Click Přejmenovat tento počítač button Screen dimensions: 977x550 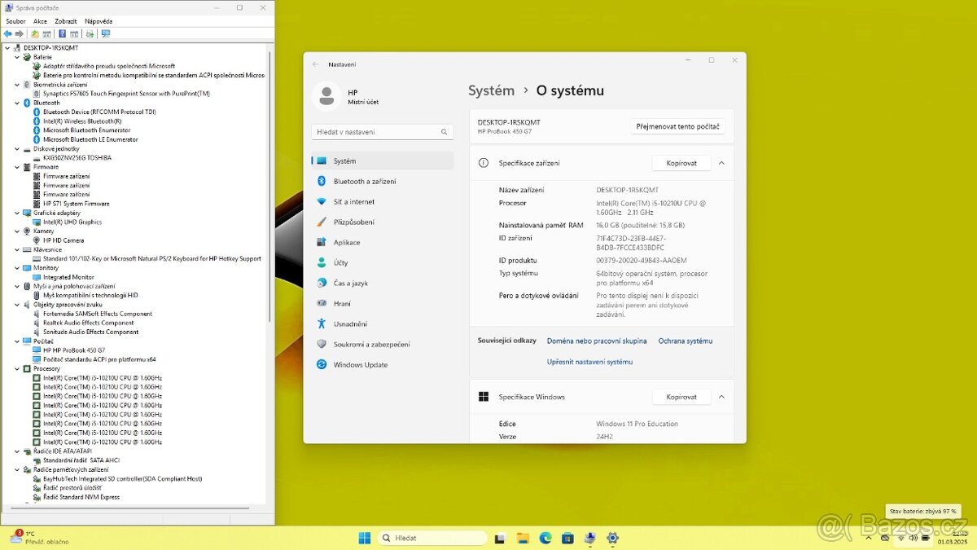(x=677, y=126)
